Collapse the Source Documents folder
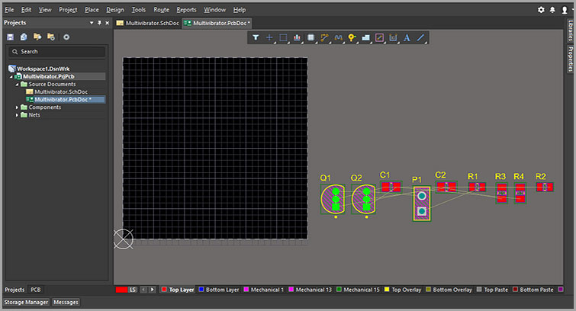Image resolution: width=576 pixels, height=311 pixels. [x=17, y=85]
